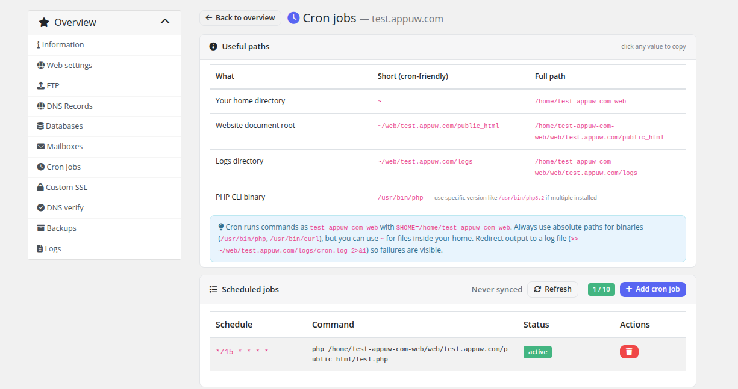Image resolution: width=738 pixels, height=389 pixels.
Task: Click the Never synced label
Action: tap(497, 290)
